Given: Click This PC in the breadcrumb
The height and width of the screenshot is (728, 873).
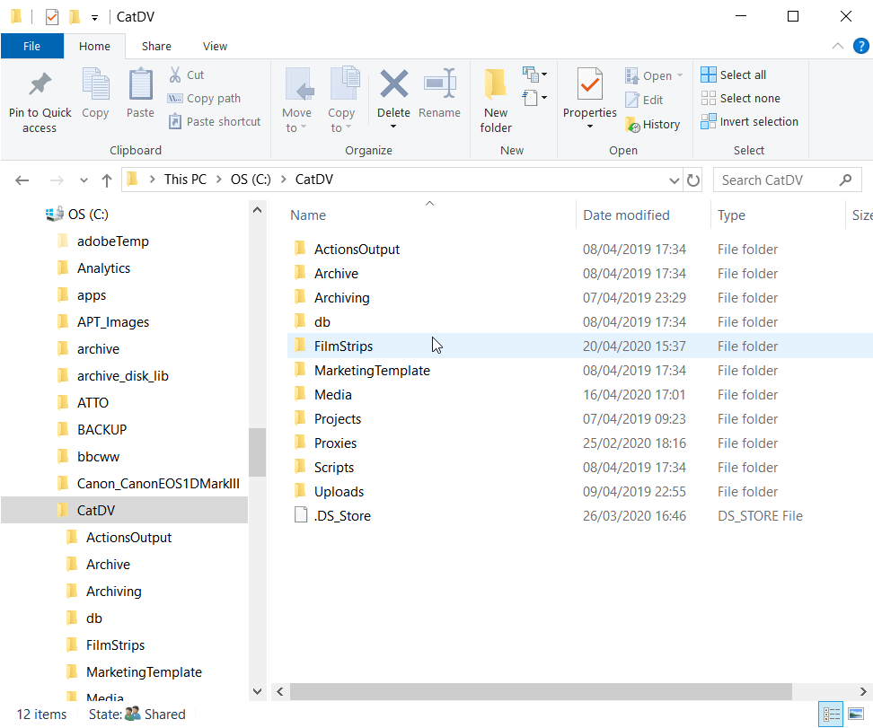Looking at the screenshot, I should [185, 180].
